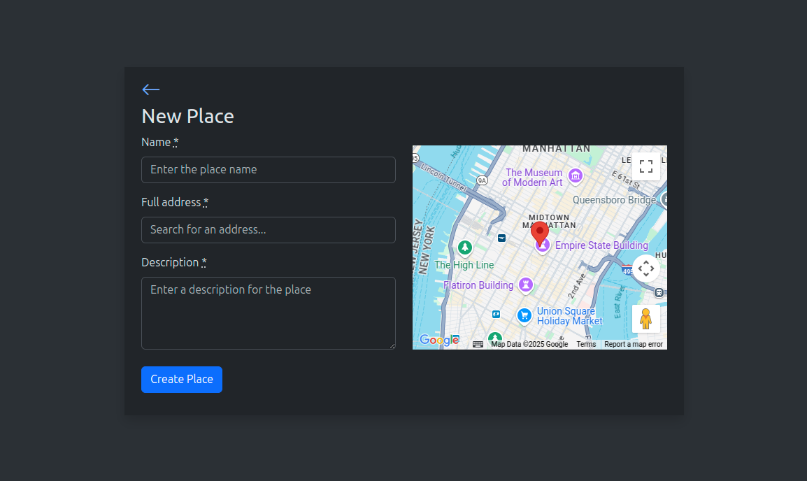The image size is (807, 481).
Task: Click The High Line text label
Action: [464, 265]
